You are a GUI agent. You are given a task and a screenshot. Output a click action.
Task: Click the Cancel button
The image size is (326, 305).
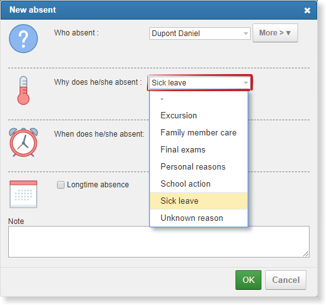(285, 280)
